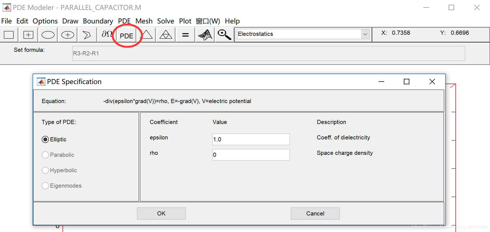This screenshot has height=232, width=490.
Task: Refine mesh with subdivided triangle icon
Action: point(166,35)
